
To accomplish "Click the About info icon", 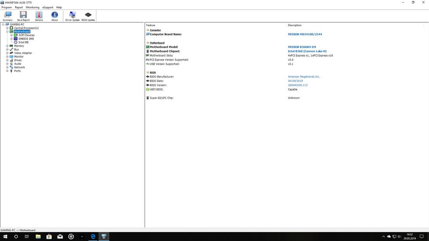I will point(55,16).
